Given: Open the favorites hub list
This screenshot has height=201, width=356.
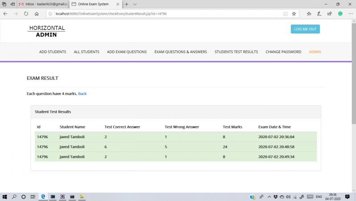Looking at the screenshot, I should pyautogui.click(x=309, y=14).
